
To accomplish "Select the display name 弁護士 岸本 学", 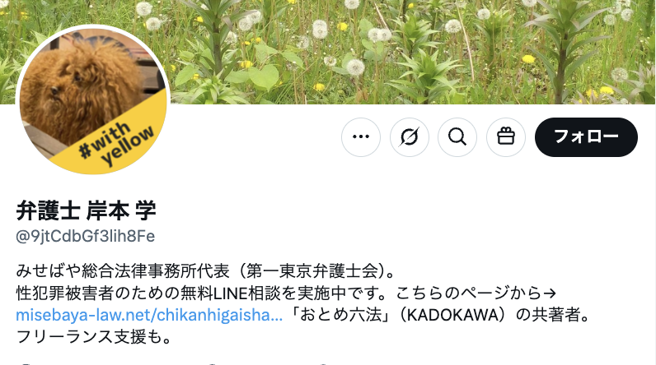I will (x=86, y=210).
